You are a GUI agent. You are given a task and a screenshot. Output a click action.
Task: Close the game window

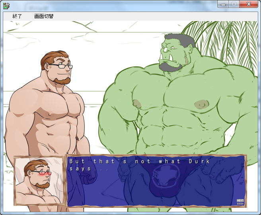coord(249,4)
